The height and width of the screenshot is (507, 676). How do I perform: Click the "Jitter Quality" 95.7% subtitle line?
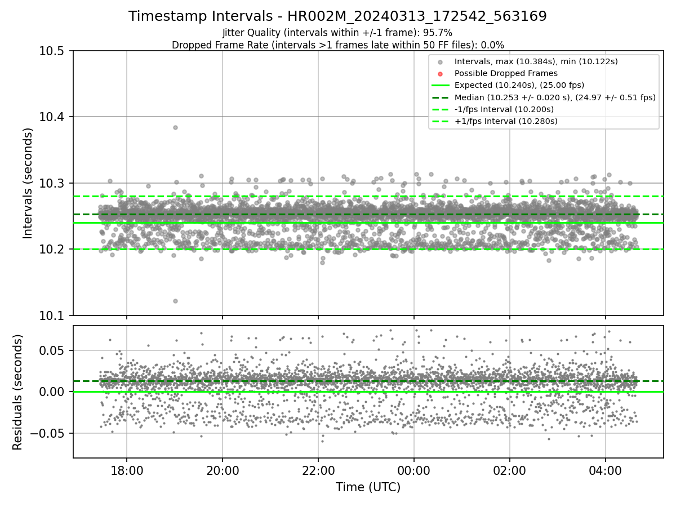point(337,33)
